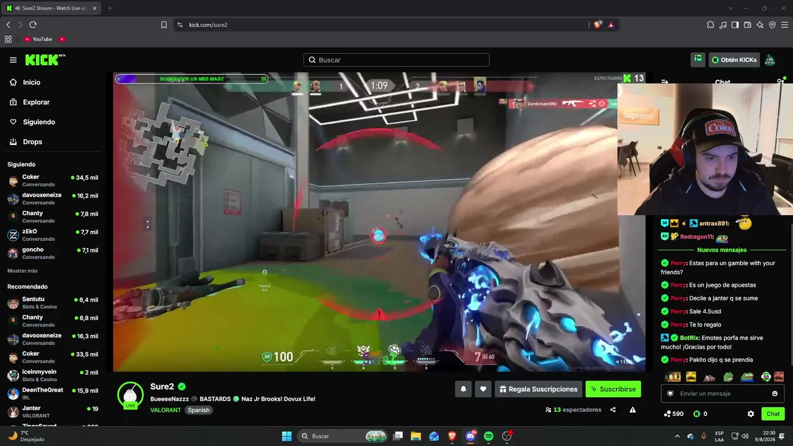
Task: Open Santutu recommended channel
Action: coord(53,302)
